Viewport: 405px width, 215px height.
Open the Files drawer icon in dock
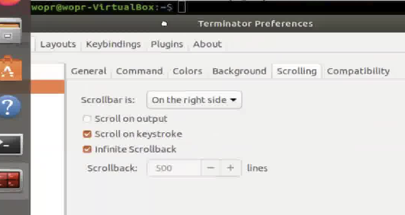tap(10, 31)
